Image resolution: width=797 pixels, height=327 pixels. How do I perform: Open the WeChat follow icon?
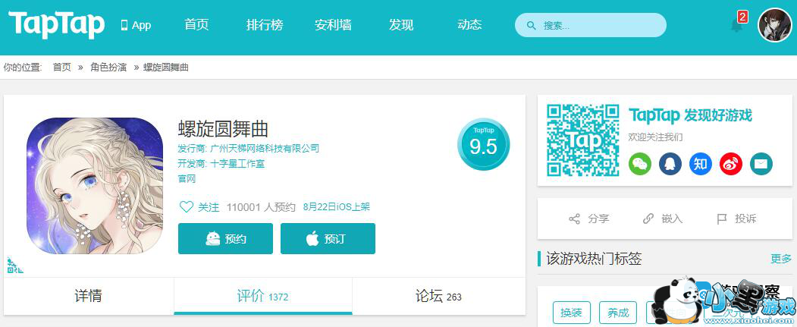coord(640,164)
